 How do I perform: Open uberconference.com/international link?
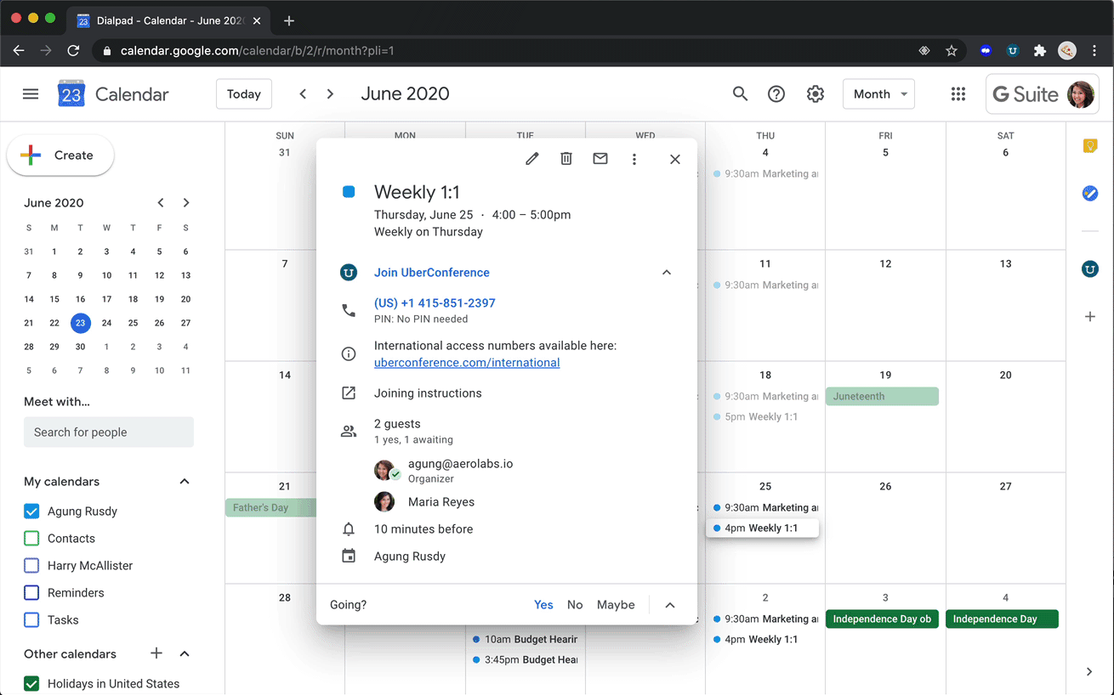click(467, 363)
